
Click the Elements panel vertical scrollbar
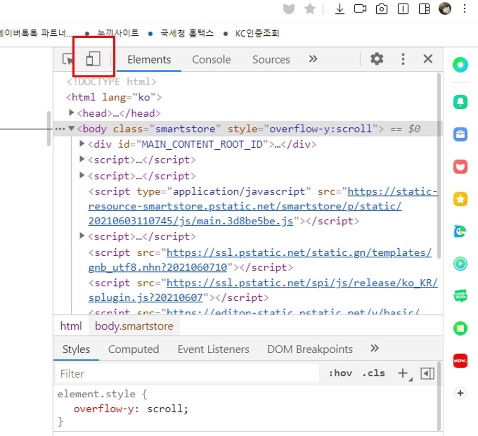(439, 166)
